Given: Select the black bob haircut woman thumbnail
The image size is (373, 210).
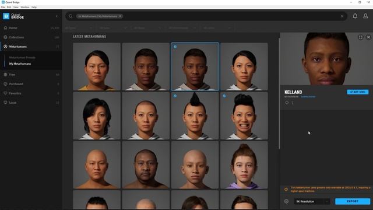Looking at the screenshot, I should (x=97, y=116).
